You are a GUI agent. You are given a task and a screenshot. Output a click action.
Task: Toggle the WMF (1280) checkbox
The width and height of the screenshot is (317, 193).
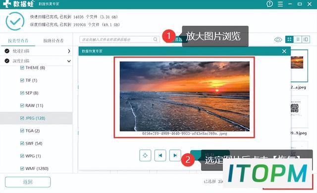22,169
